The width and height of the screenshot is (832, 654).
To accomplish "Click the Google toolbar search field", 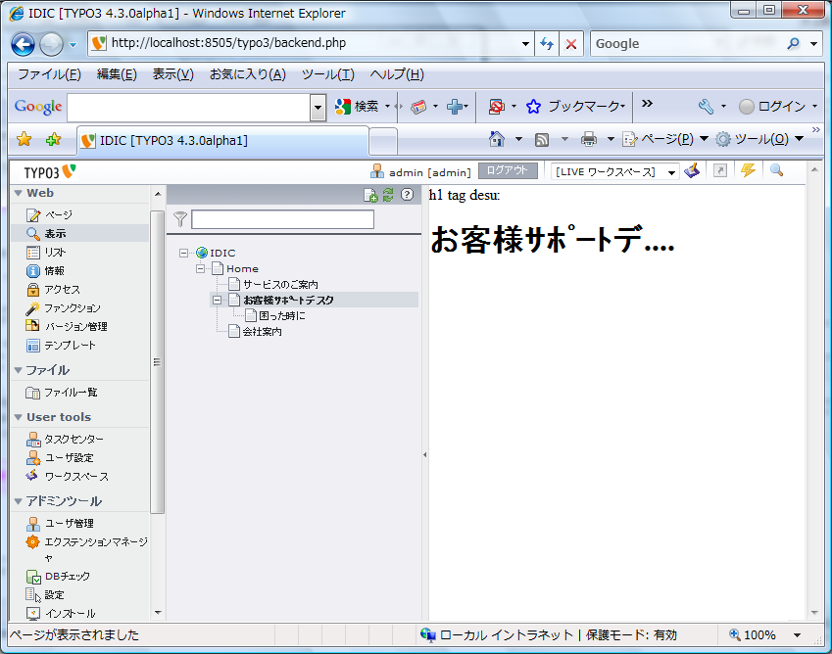I will (189, 108).
